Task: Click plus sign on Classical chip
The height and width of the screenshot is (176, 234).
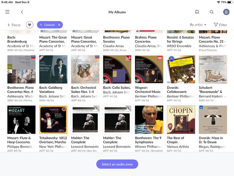Action: (41, 25)
